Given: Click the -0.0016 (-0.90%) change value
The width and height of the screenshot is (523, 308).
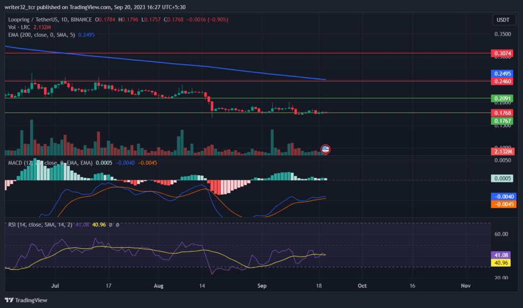Looking at the screenshot, I should click(x=207, y=20).
